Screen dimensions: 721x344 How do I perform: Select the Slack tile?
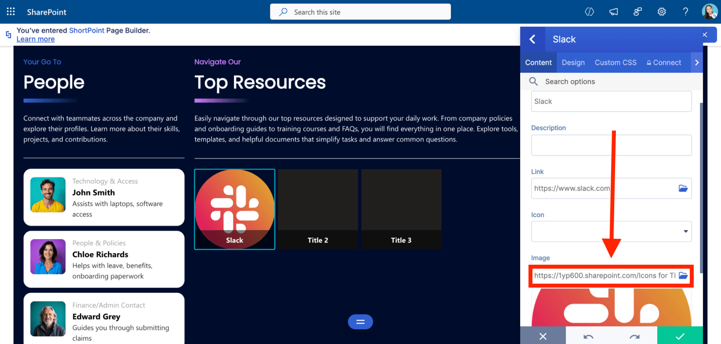pos(235,209)
